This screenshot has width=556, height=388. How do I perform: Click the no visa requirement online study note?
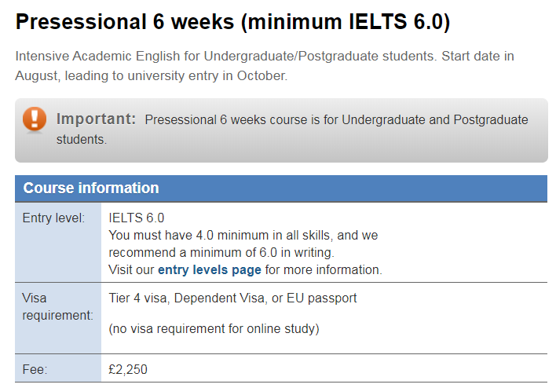tap(214, 329)
